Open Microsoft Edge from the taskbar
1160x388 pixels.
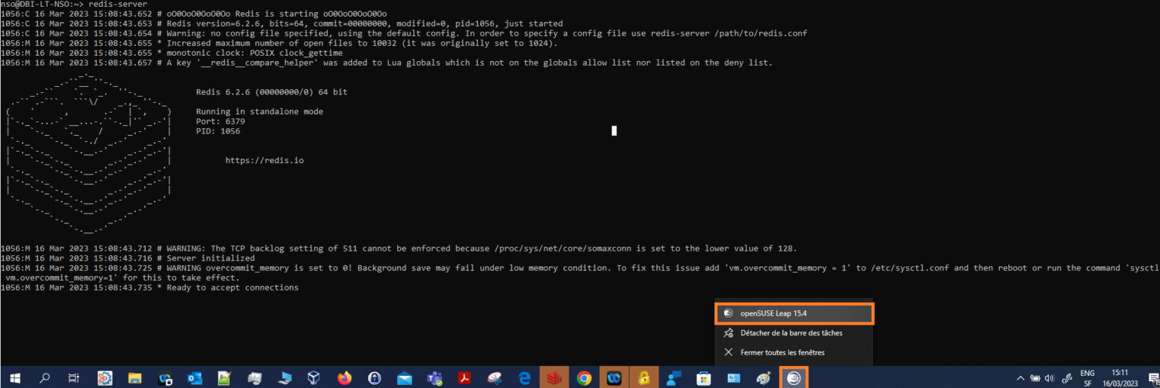524,378
